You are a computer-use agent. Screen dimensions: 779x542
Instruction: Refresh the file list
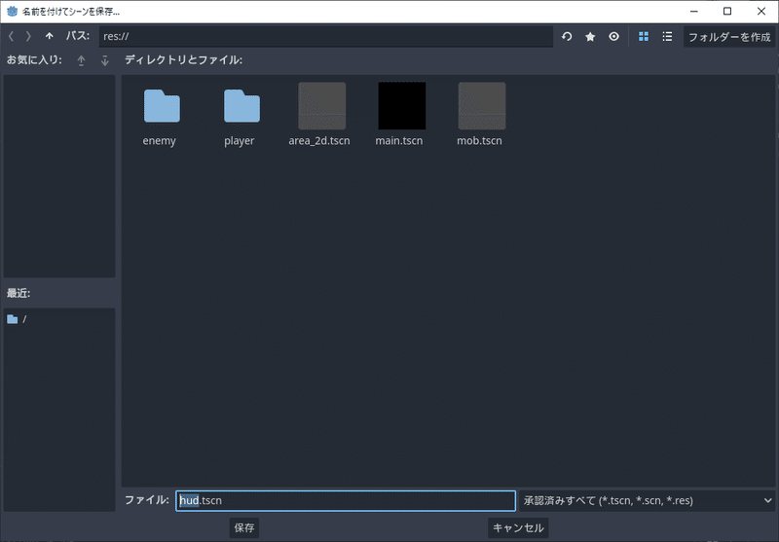tap(567, 36)
